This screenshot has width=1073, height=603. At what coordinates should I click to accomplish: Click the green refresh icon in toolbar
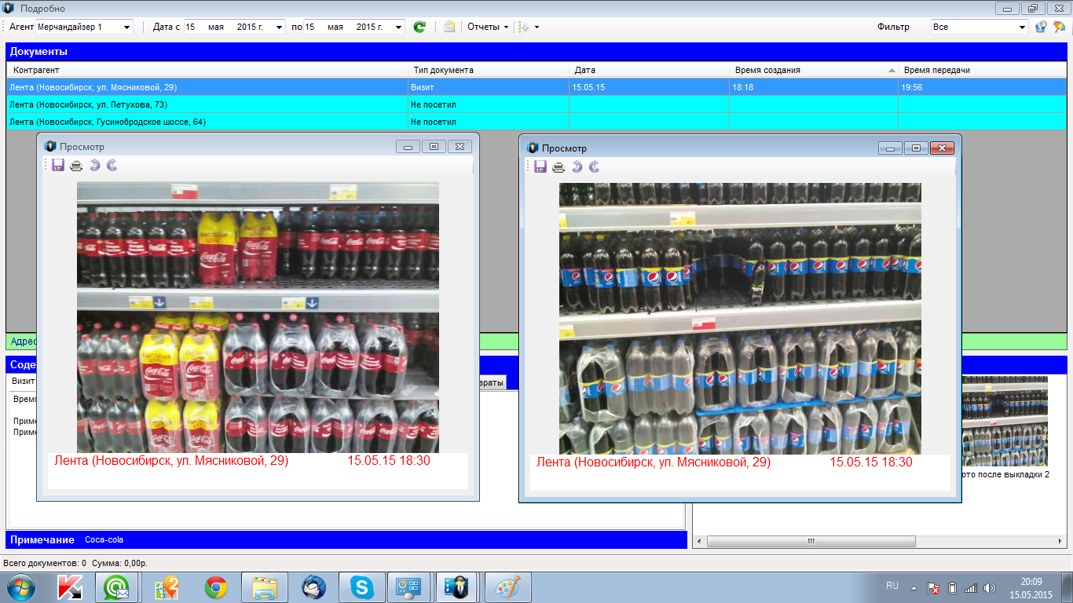(x=419, y=27)
